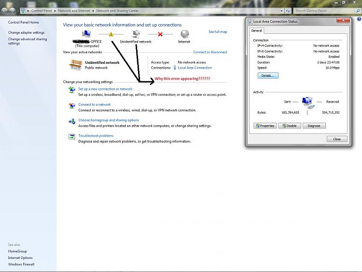Image resolution: width=362 pixels, height=272 pixels.
Task: Click the sent bytes value 100,784,605
Action: click(x=291, y=113)
